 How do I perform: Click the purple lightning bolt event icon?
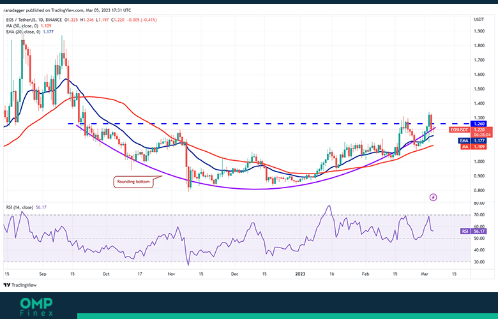(x=434, y=197)
